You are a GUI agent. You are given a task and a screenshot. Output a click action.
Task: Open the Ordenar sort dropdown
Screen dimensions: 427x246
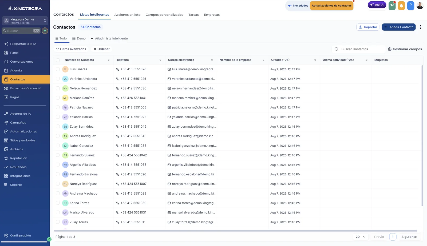pos(102,49)
